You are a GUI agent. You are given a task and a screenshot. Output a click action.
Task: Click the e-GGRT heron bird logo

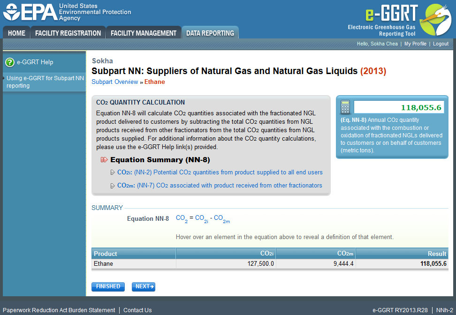point(435,20)
